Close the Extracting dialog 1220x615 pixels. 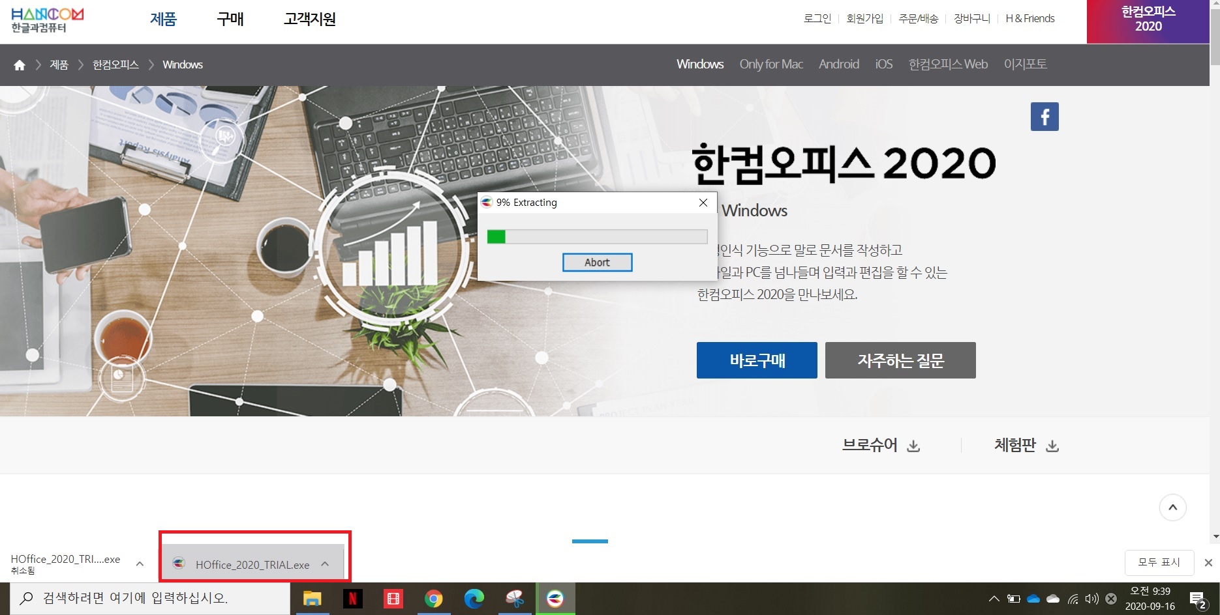click(x=703, y=203)
